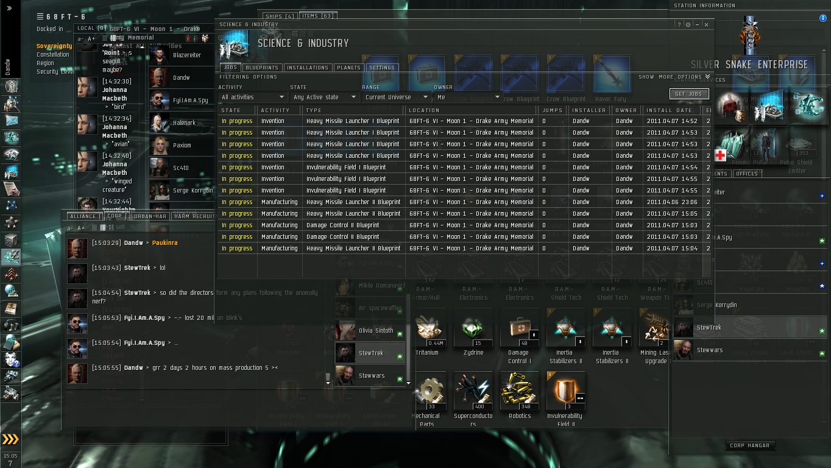Screen dimensions: 831x468
Task: Open the Militia red chevrons icon
Action: [11, 274]
